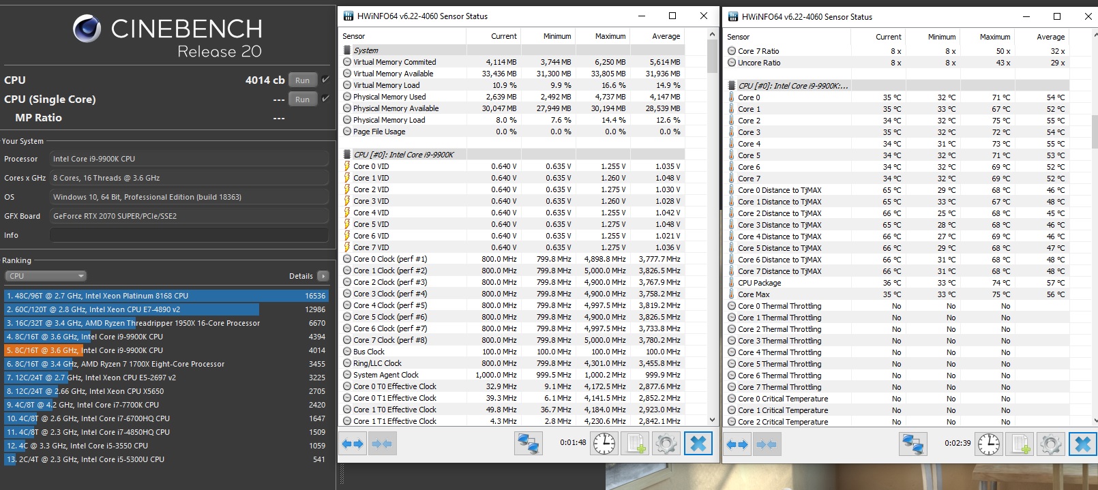Screen dimensions: 1098x490
Task: Click the lightning icon beside Core 7 VID
Action: pos(347,247)
